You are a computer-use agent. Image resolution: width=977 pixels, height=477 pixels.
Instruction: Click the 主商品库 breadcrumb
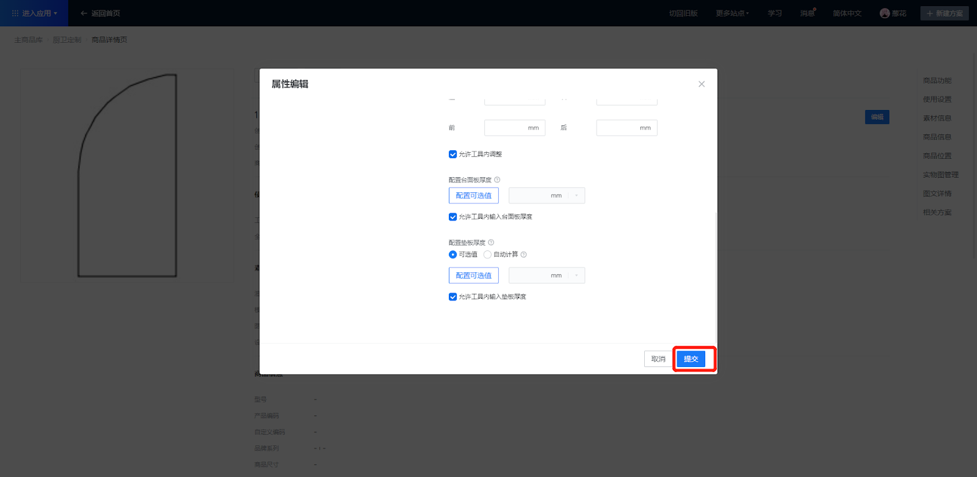(x=29, y=40)
